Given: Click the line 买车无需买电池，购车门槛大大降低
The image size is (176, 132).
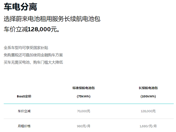Looking at the screenshot, I should tap(33, 62).
